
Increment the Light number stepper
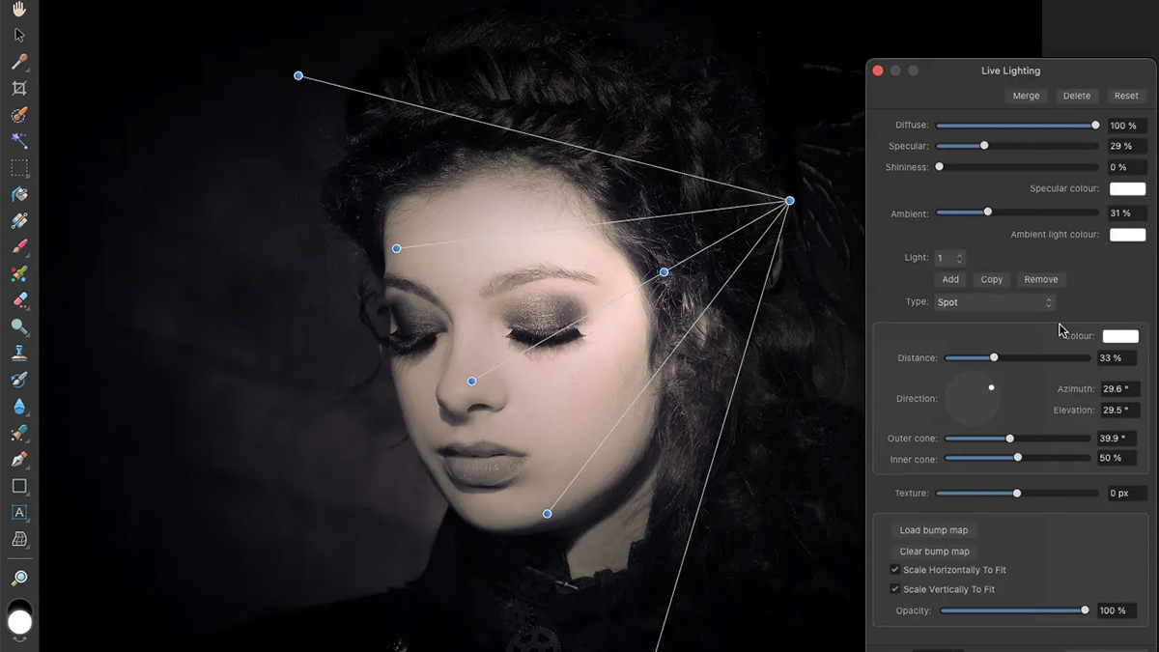tap(958, 254)
